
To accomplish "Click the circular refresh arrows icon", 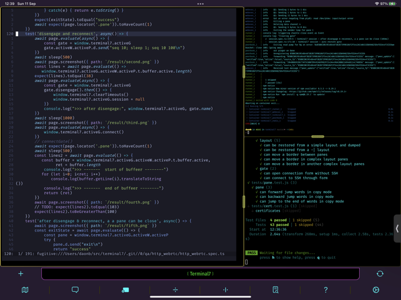I will (x=380, y=274).
